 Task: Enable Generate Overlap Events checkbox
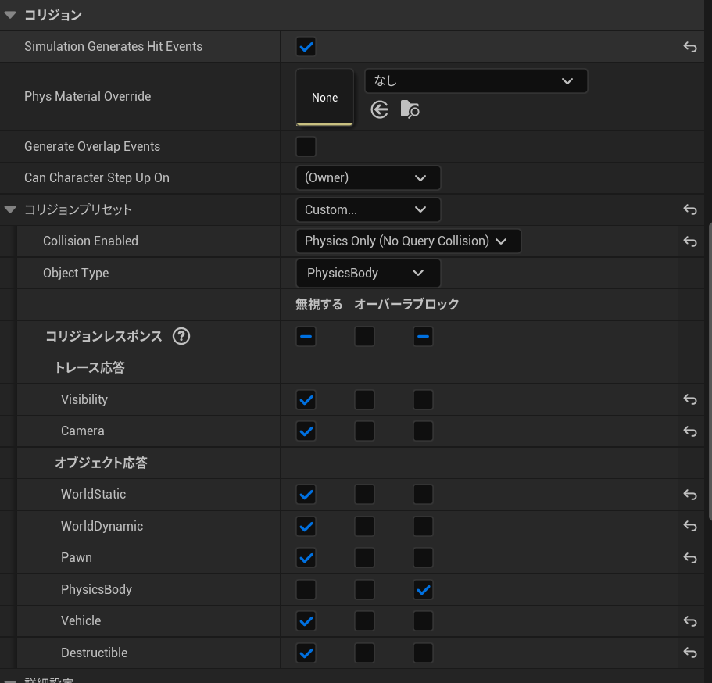(x=306, y=146)
